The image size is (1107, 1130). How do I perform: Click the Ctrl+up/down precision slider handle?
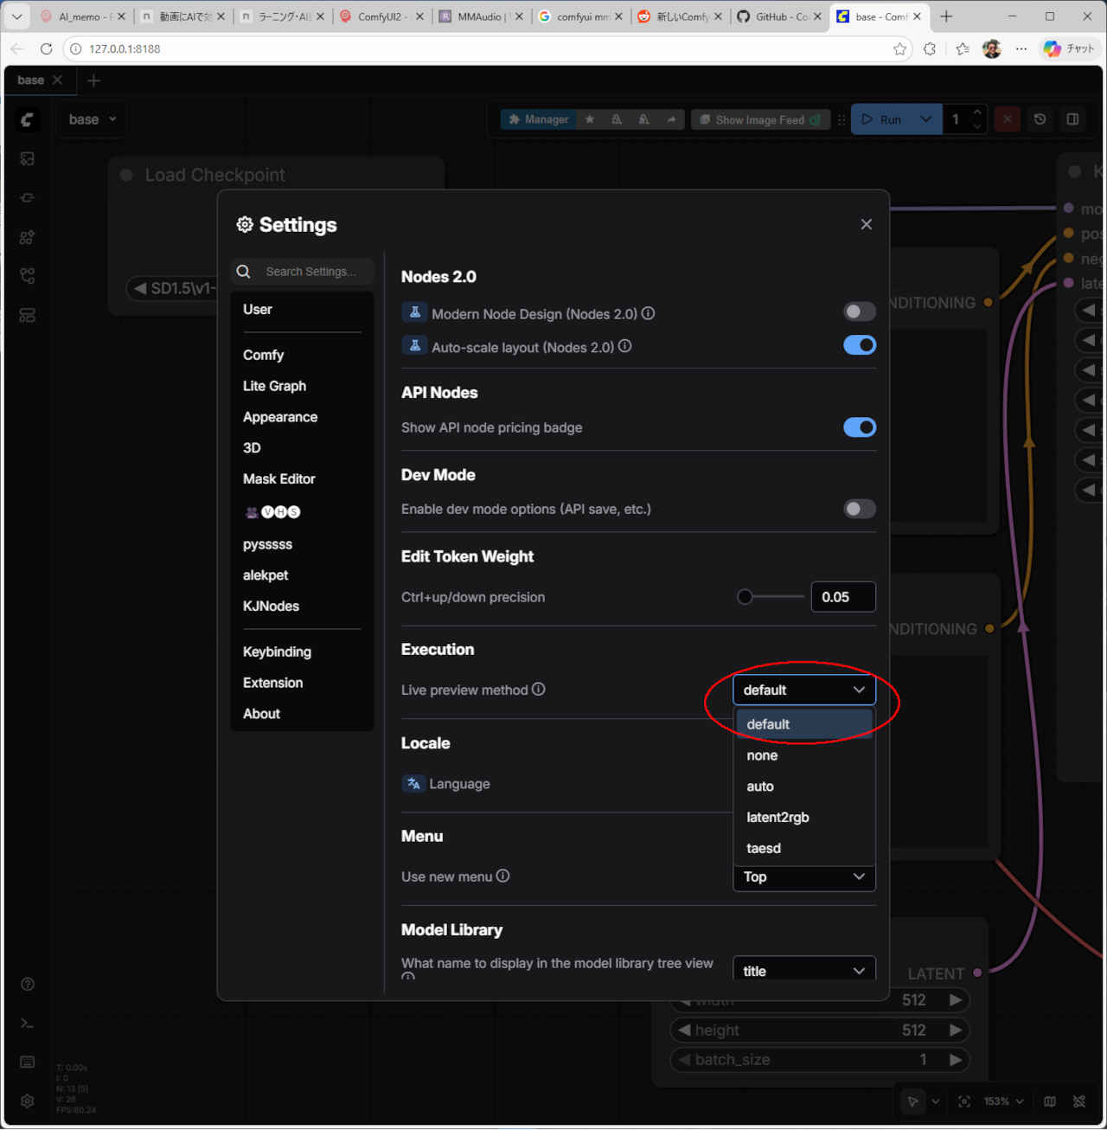[x=745, y=597]
